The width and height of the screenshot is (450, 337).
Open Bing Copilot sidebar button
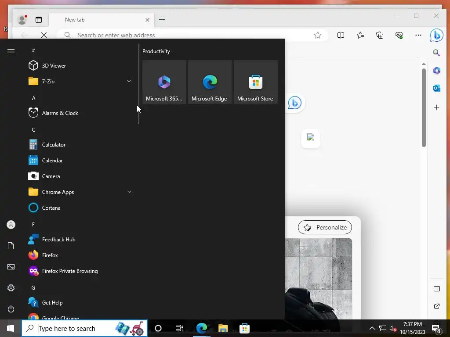point(436,35)
